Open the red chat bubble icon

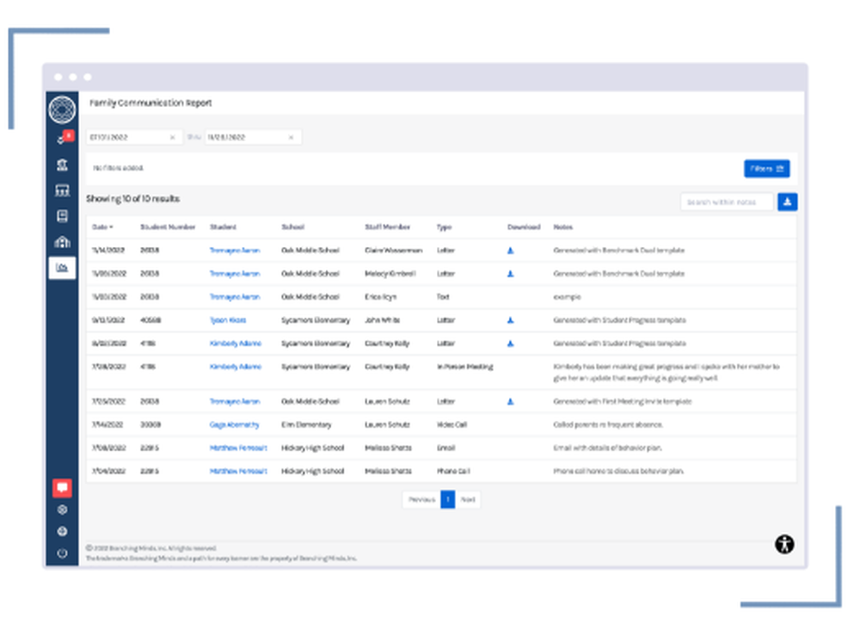[x=62, y=487]
